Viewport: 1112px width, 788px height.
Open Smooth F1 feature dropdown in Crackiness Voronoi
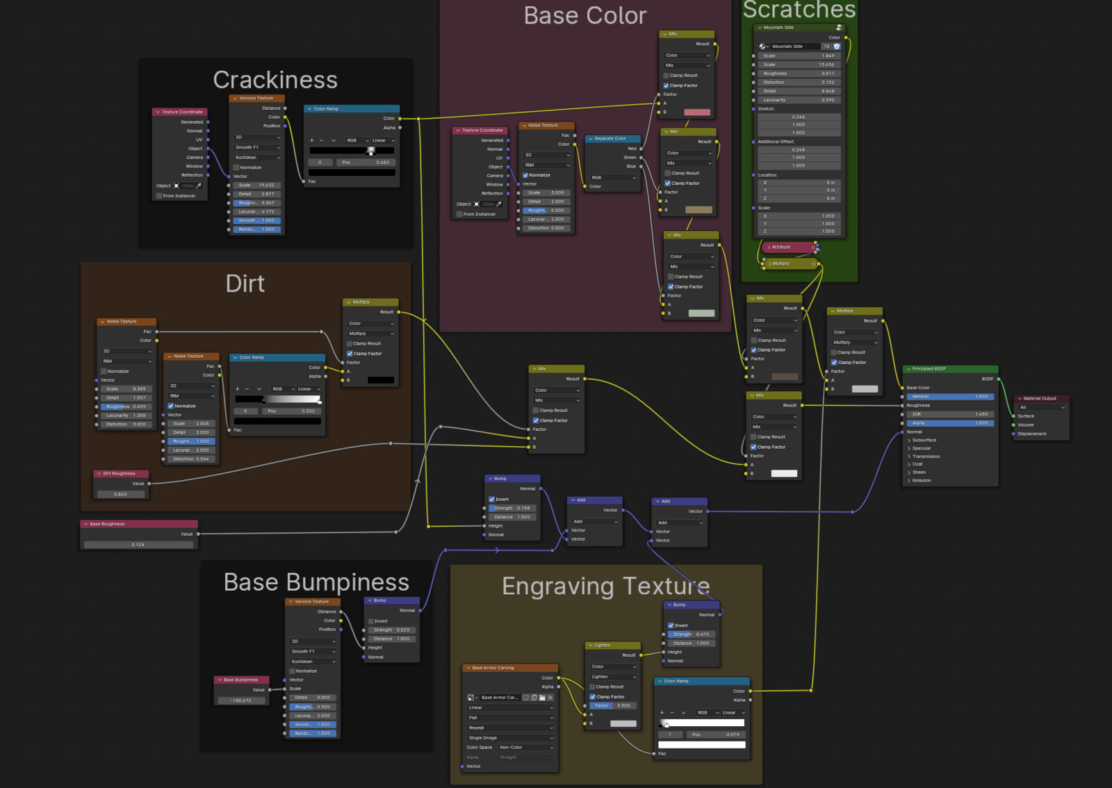point(257,147)
